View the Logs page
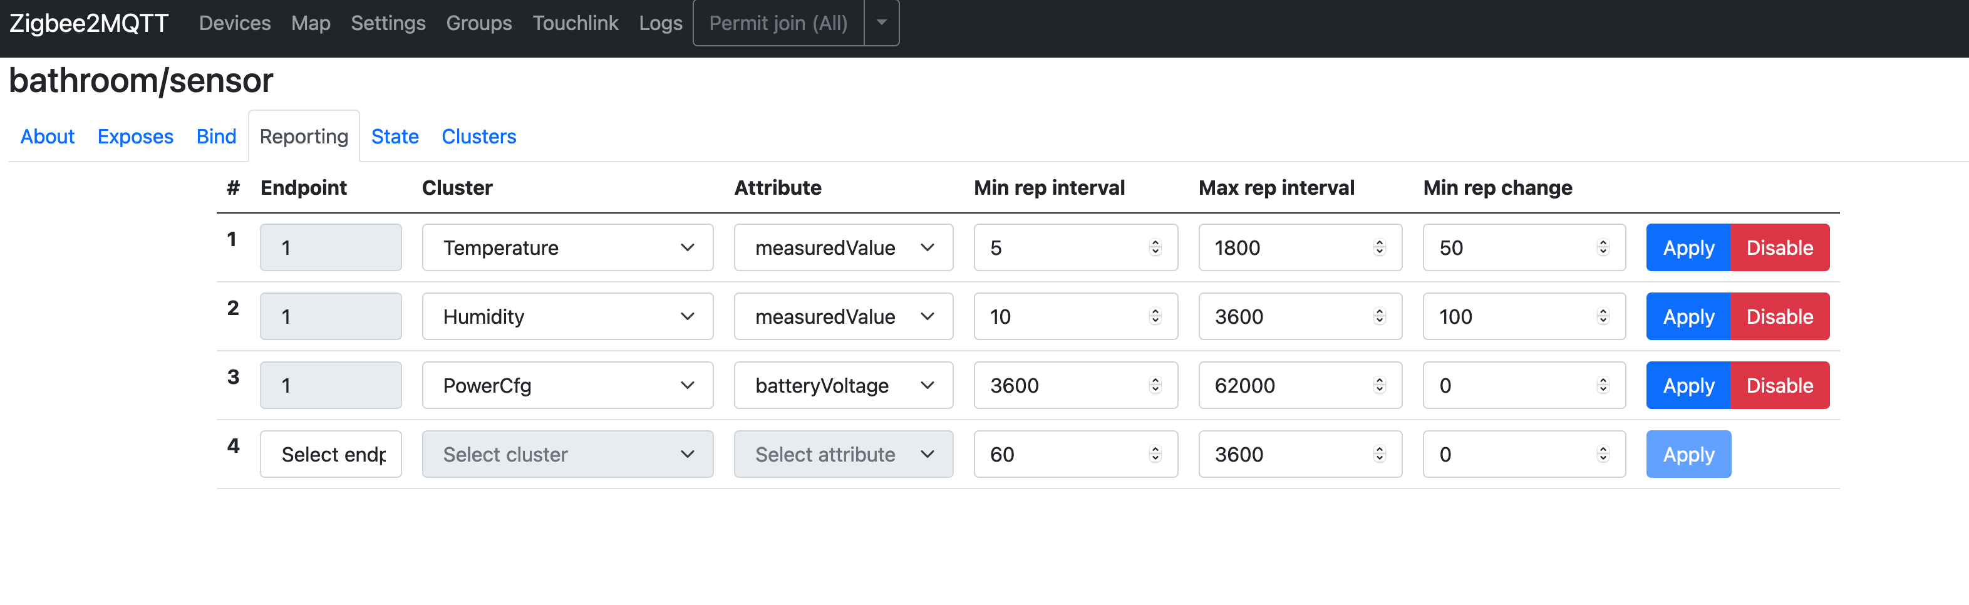The width and height of the screenshot is (1969, 605). pos(661,23)
